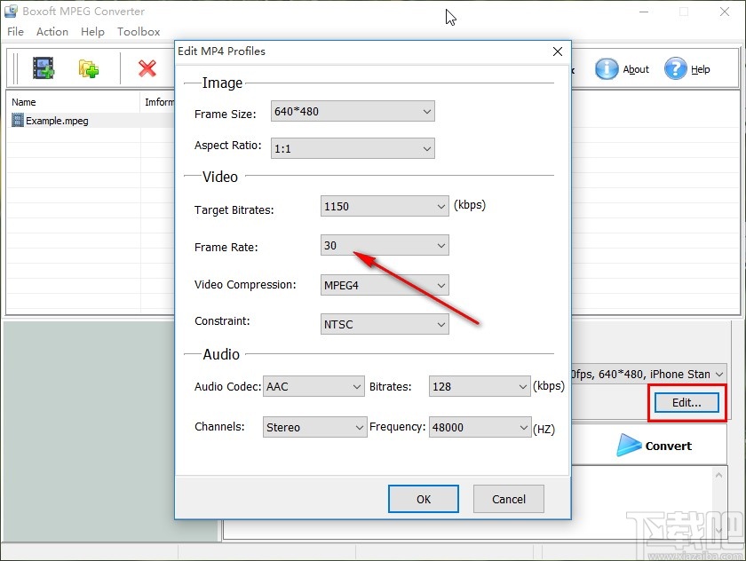The height and width of the screenshot is (561, 746).
Task: Open the Toolbox menu
Action: click(x=139, y=31)
